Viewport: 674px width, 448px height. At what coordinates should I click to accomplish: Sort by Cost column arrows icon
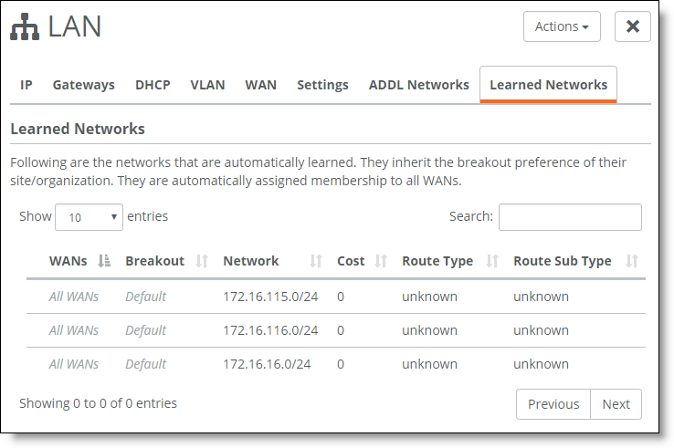click(x=381, y=261)
